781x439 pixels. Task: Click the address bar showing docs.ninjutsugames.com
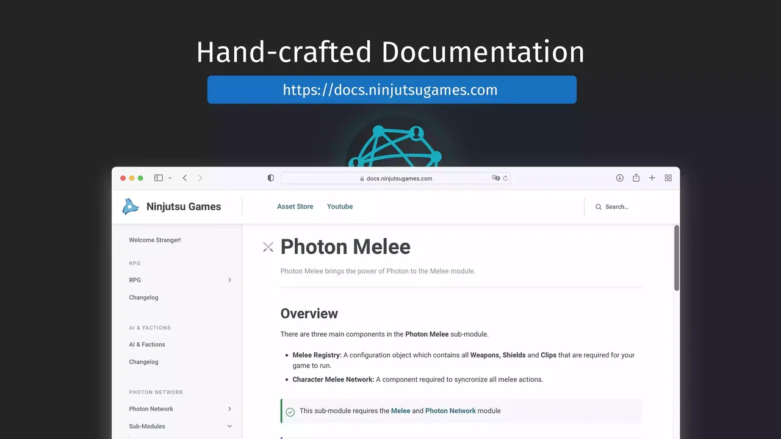(395, 178)
